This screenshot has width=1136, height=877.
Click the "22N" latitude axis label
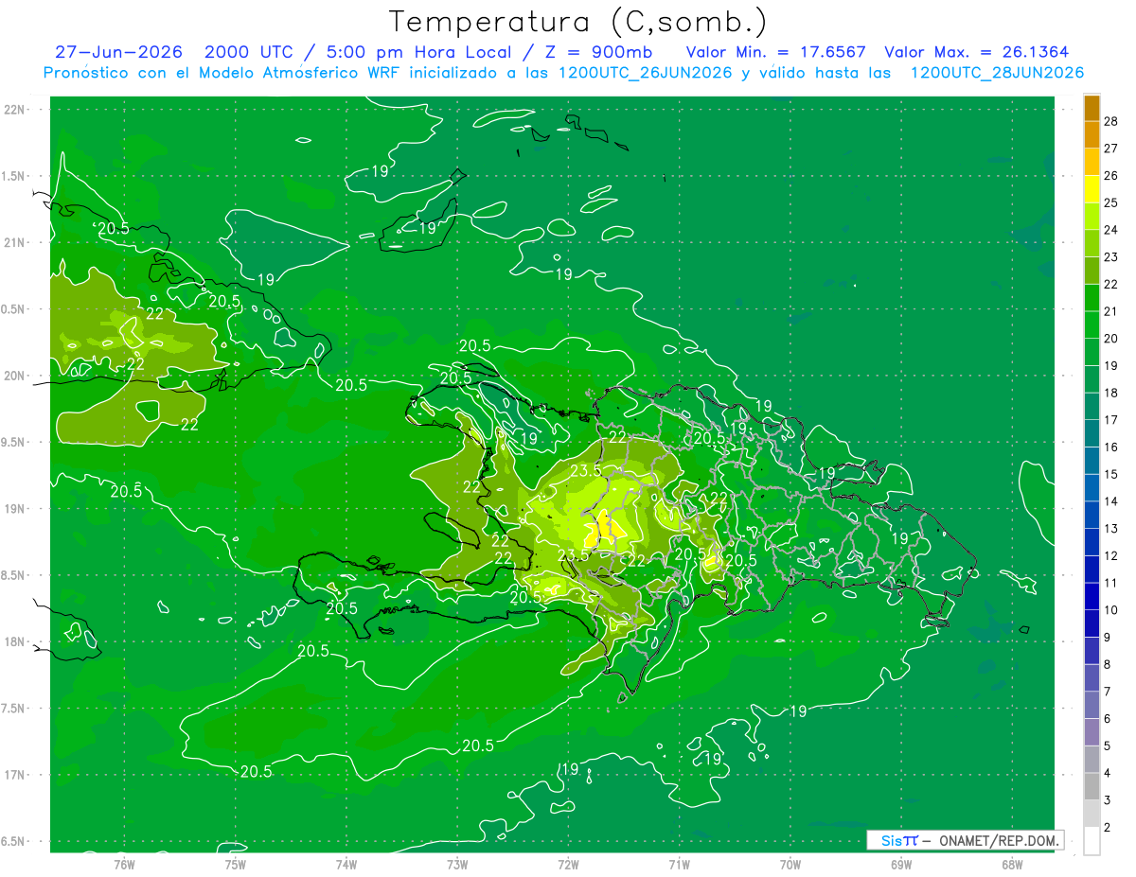(x=16, y=109)
